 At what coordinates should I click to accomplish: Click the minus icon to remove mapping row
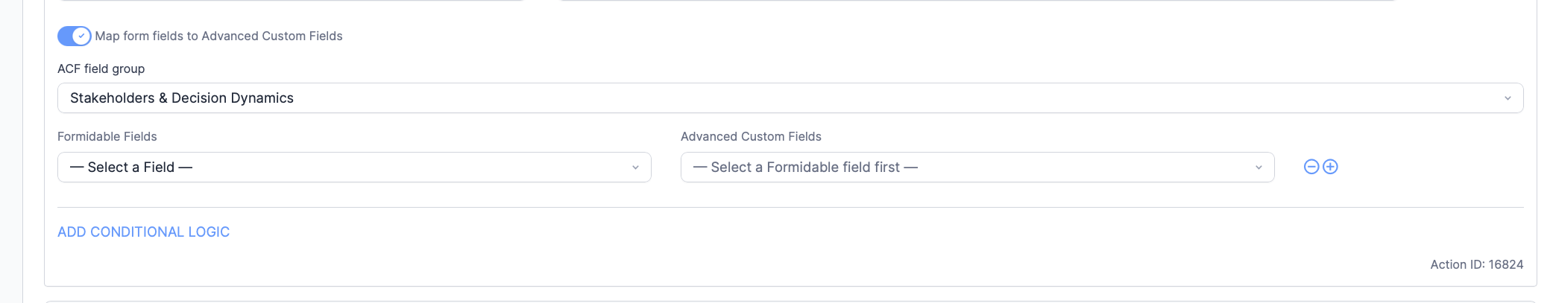click(x=1311, y=167)
